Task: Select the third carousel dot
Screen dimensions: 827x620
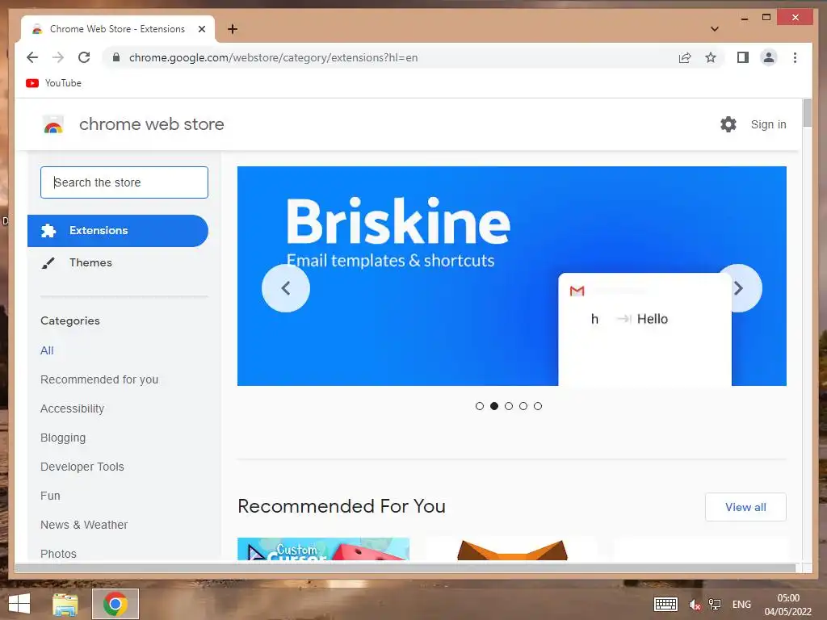Action: tap(509, 406)
